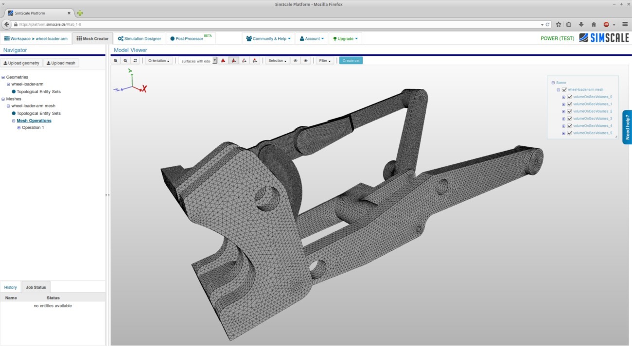This screenshot has height=347, width=632.
Task: Open the Mesh Operations link
Action: click(34, 121)
